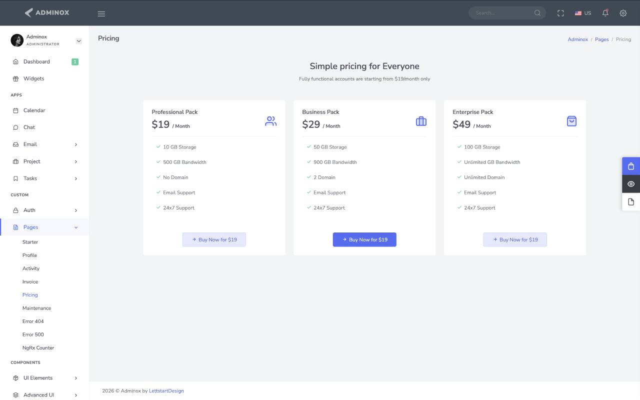Open the Activity page link

pos(31,268)
